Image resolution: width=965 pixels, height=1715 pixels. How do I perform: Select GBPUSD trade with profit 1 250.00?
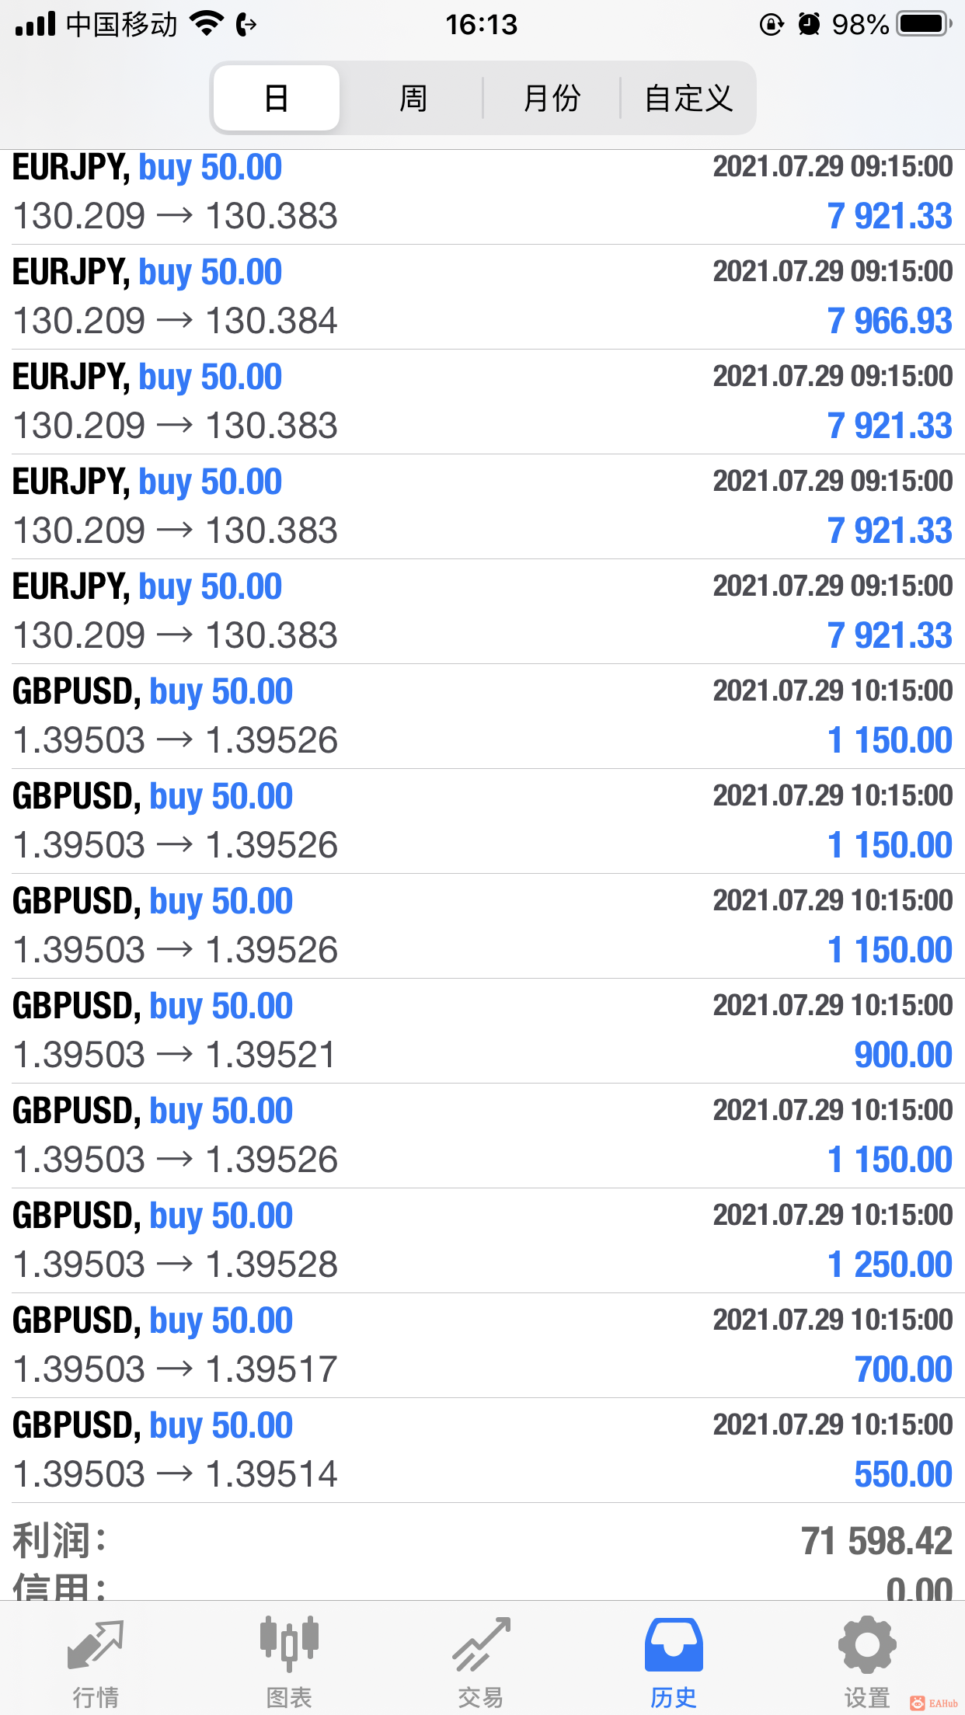pyautogui.click(x=482, y=1240)
